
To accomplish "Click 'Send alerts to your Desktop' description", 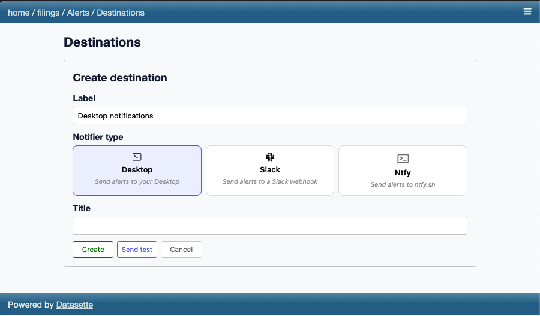I will pyautogui.click(x=137, y=182).
